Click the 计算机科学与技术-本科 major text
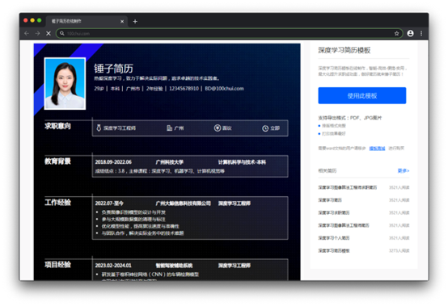 pos(242,162)
